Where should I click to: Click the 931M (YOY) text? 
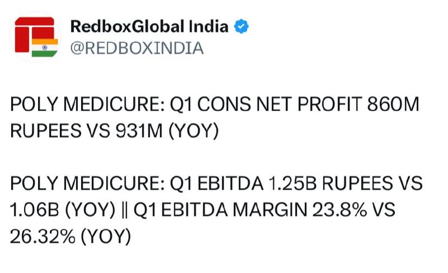(167, 131)
